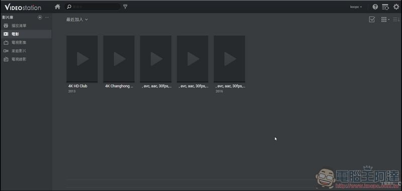Open the settings gear icon

(396, 7)
